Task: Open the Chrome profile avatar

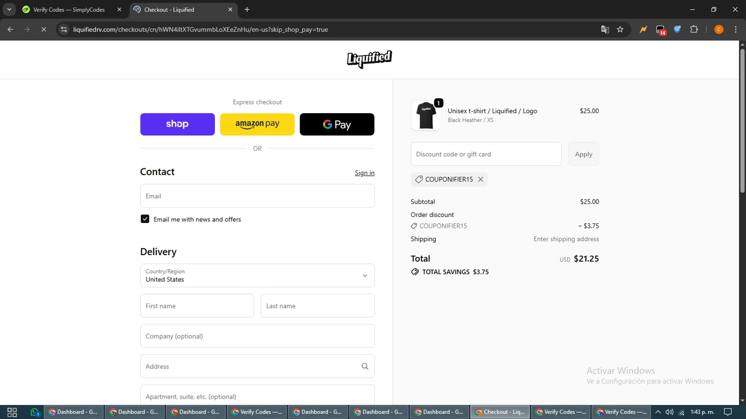Action: point(719,29)
